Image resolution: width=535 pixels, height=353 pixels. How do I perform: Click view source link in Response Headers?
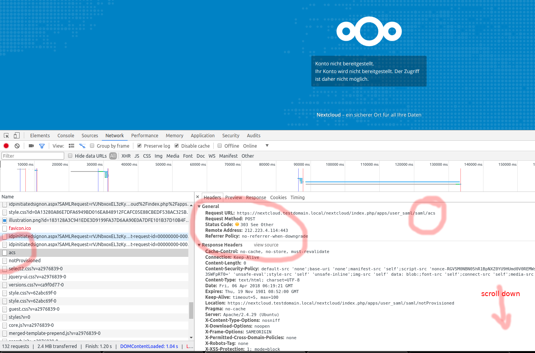pyautogui.click(x=266, y=245)
